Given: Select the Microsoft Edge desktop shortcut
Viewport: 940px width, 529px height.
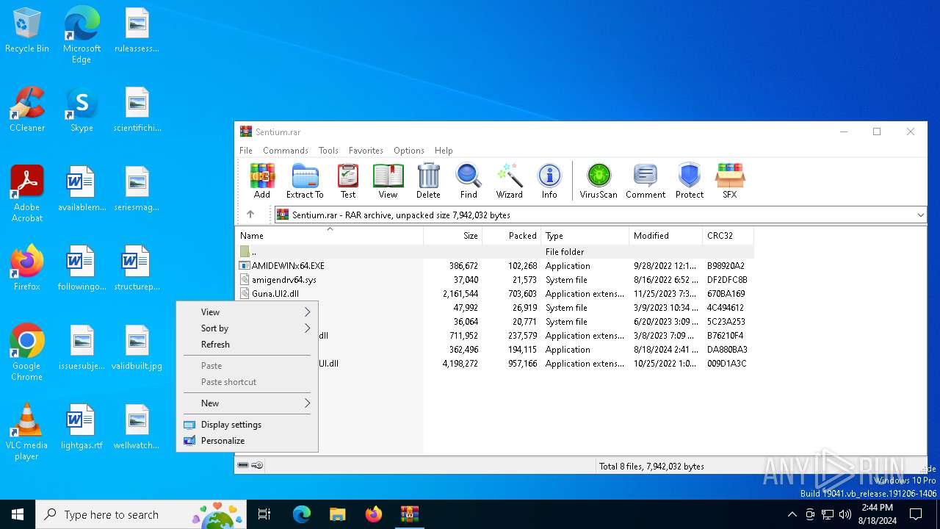Looking at the screenshot, I should 82,35.
